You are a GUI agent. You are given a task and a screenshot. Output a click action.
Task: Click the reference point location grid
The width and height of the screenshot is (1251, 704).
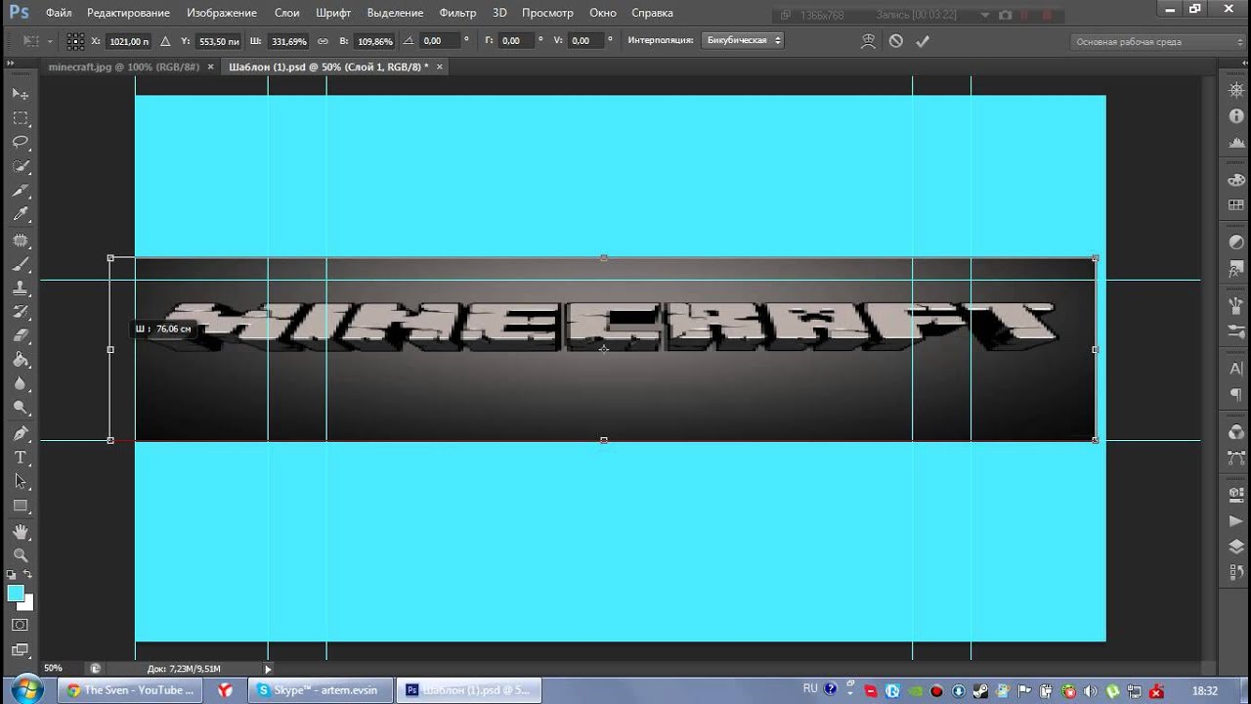[x=75, y=41]
